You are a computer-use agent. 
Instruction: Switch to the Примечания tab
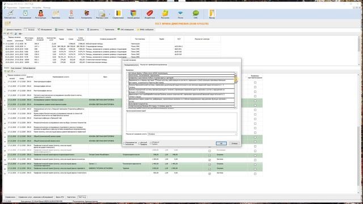click(x=108, y=29)
